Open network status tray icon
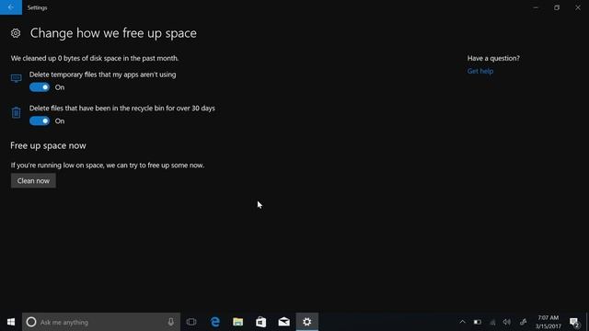 click(492, 322)
